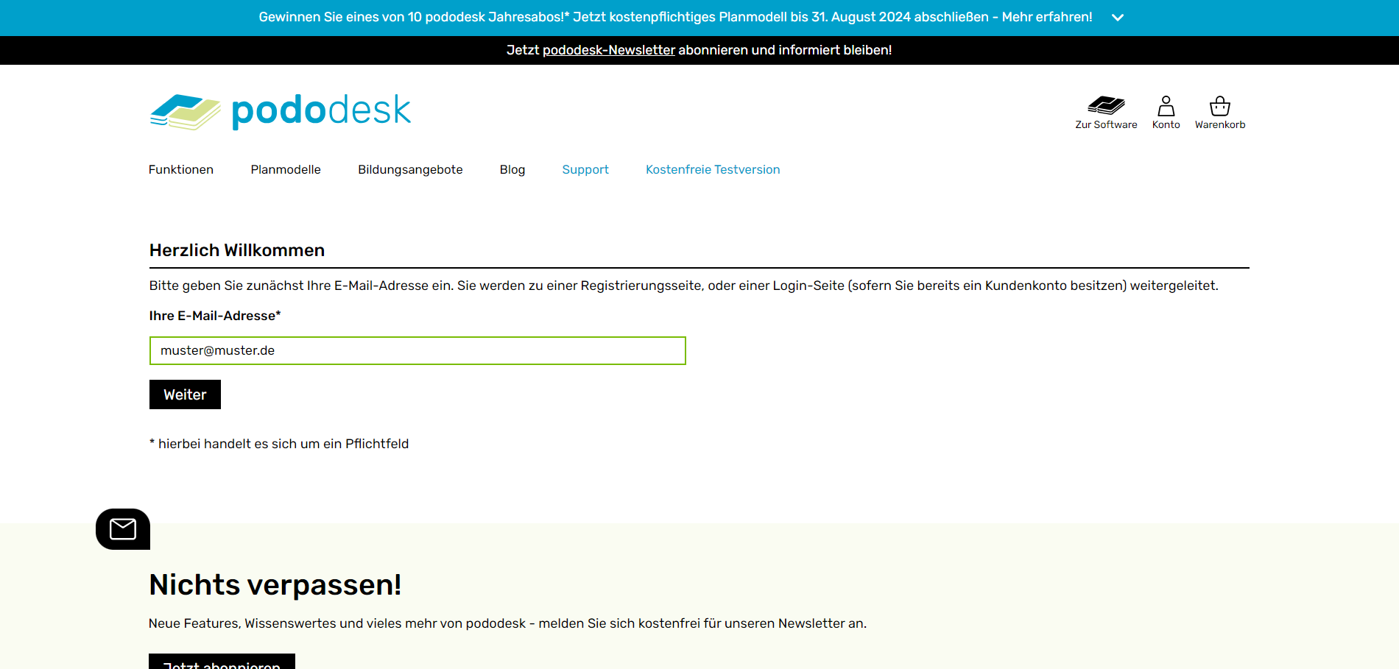The image size is (1399, 669).
Task: Click the Jetzt abonnieren button
Action: pos(222,662)
